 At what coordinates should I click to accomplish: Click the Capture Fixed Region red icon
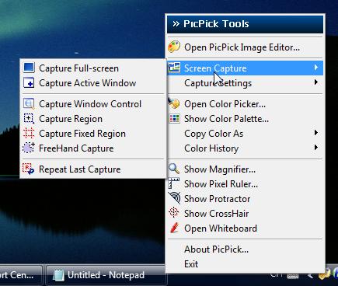point(29,133)
